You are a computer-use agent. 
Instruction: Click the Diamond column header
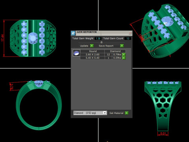[115, 51]
